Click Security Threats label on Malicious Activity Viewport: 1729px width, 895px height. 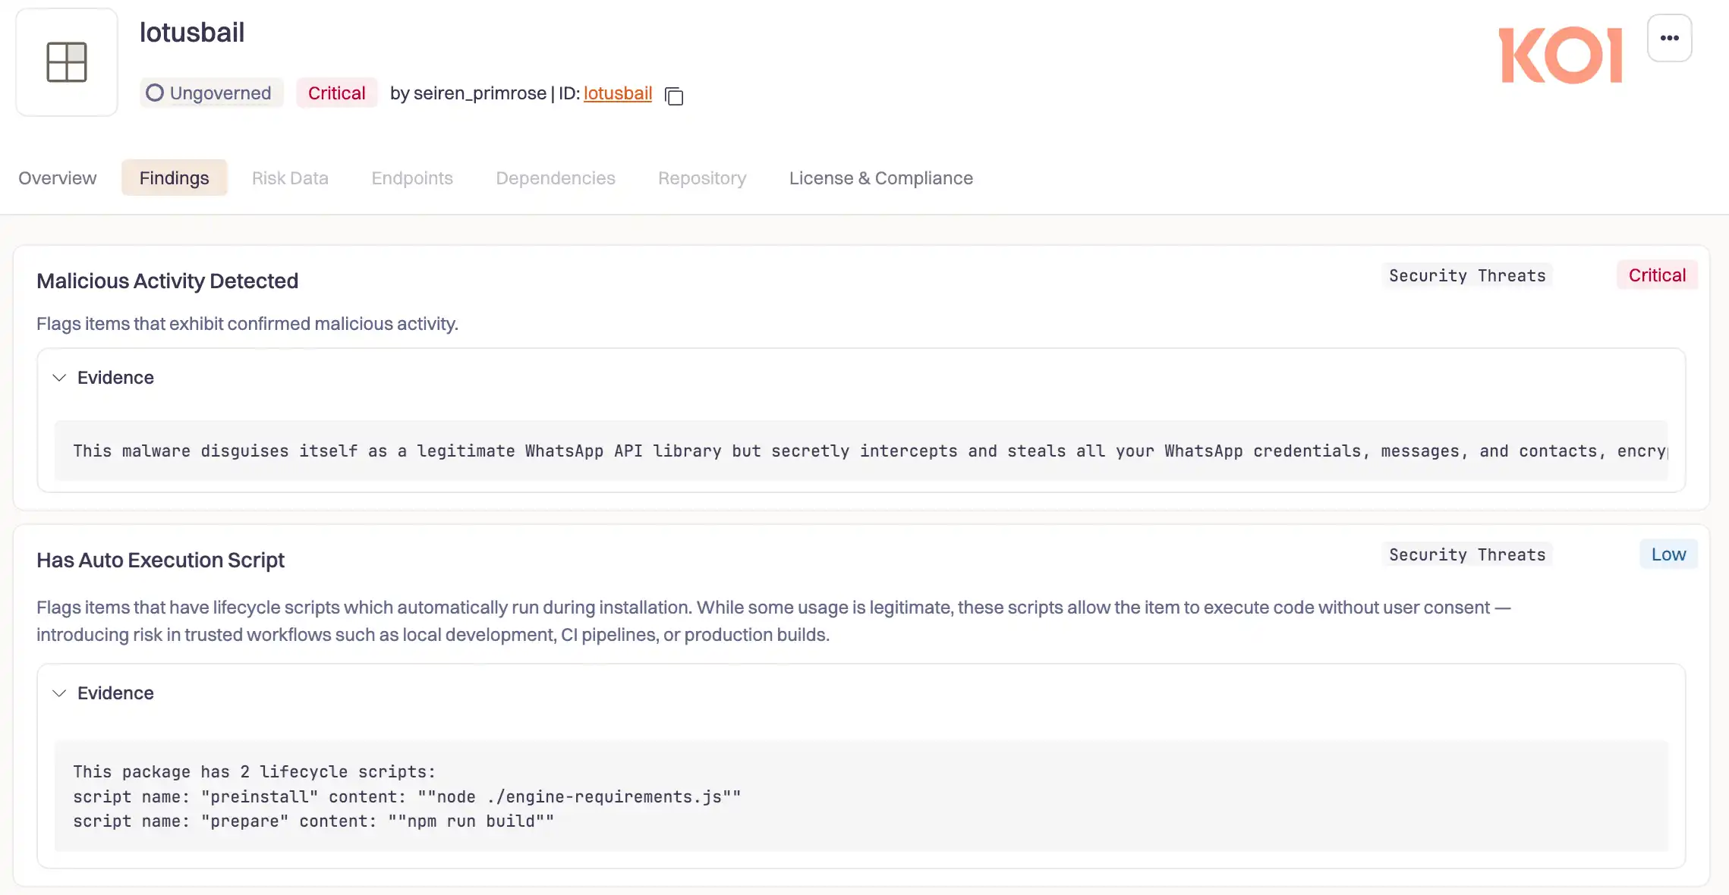point(1467,276)
